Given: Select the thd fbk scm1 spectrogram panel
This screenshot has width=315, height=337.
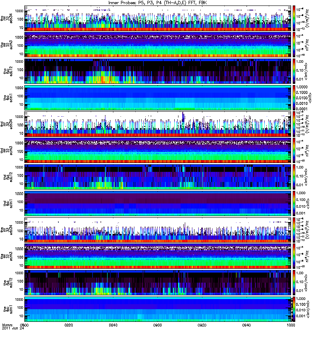Looking at the screenshot, I should point(158,203).
